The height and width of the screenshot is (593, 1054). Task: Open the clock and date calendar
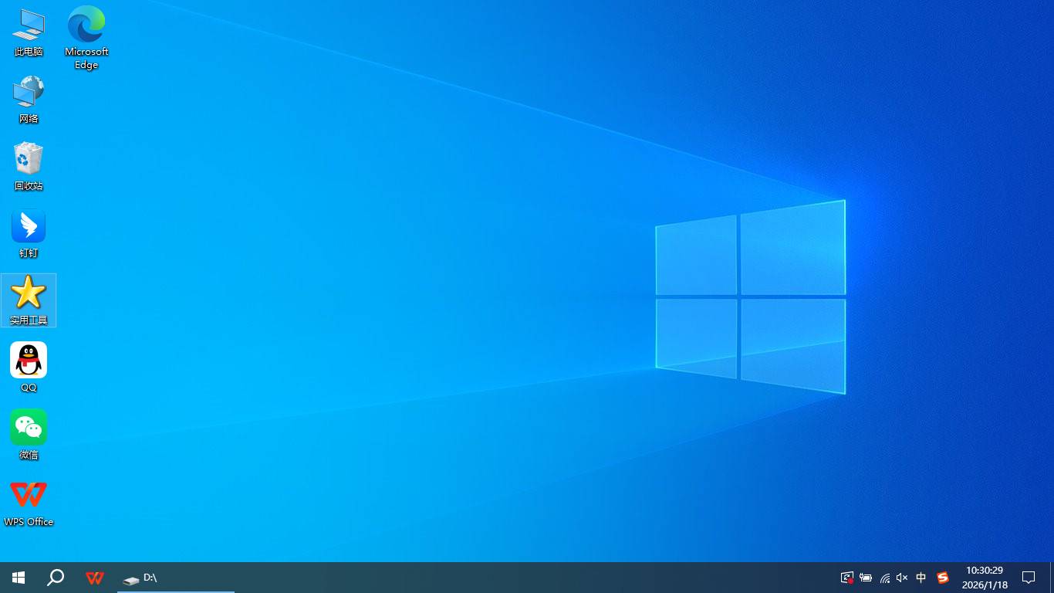[x=985, y=578]
